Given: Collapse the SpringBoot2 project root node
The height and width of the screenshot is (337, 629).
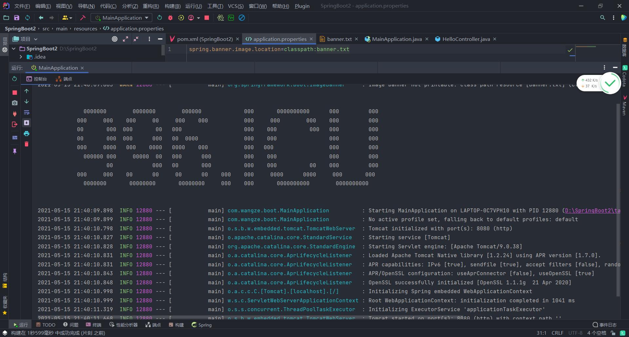Looking at the screenshot, I should point(14,48).
